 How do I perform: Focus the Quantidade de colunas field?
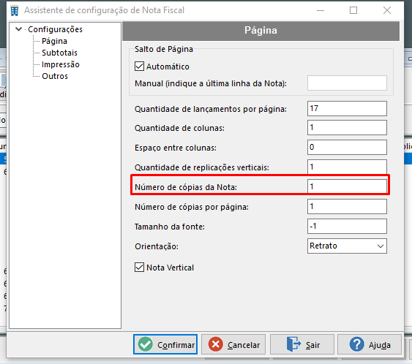coord(347,127)
